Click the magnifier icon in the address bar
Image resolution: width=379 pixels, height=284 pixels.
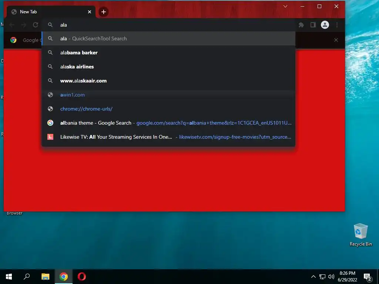50,25
